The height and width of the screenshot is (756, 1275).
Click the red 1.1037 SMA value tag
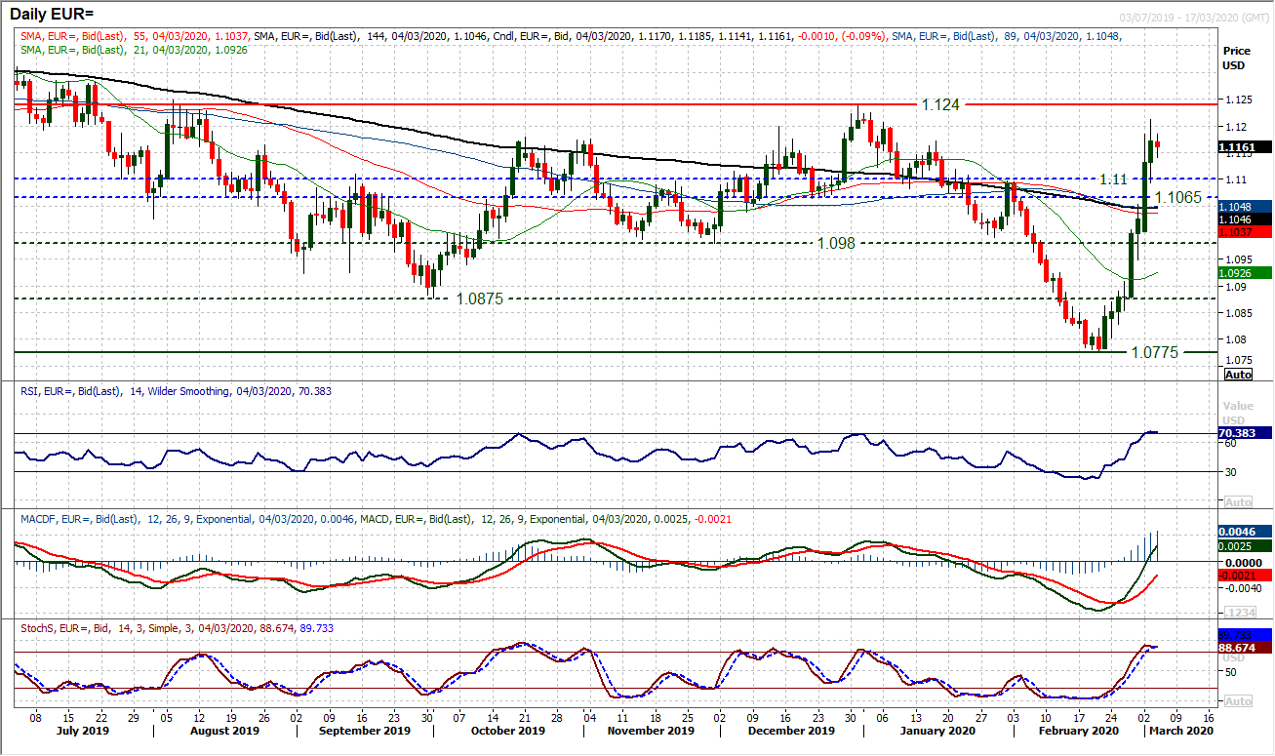pyautogui.click(x=1245, y=231)
